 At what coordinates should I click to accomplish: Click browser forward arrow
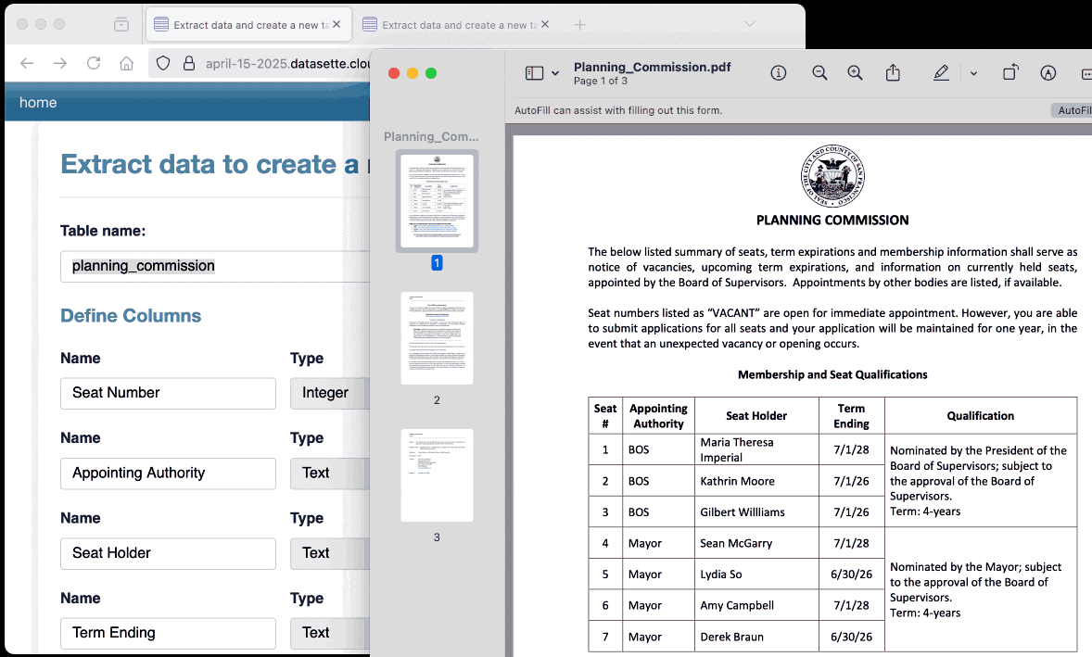pos(60,63)
